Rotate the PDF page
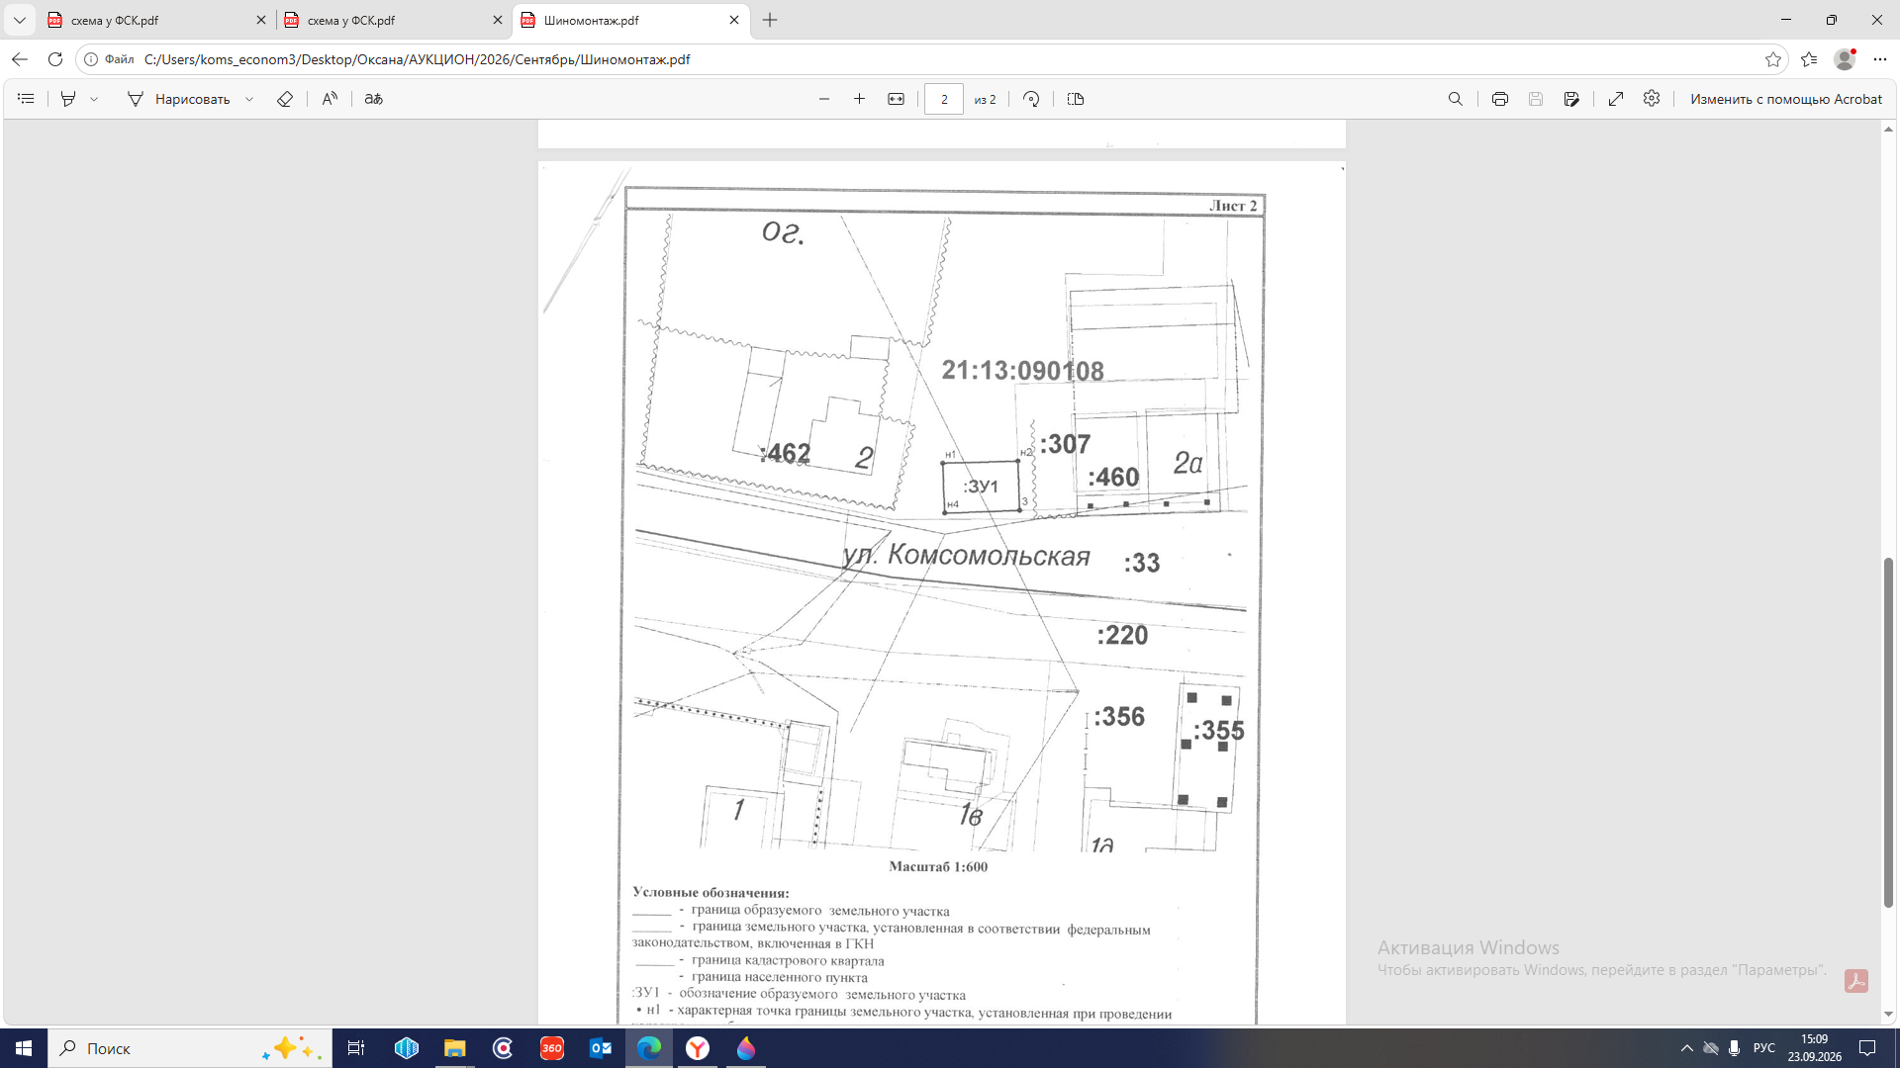 [1031, 99]
